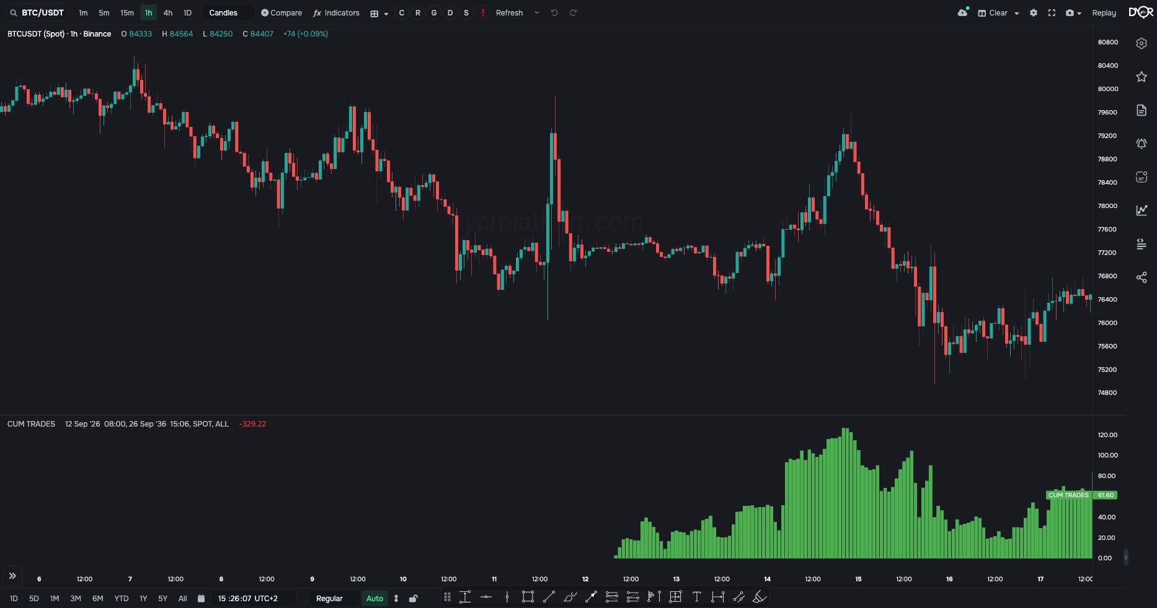This screenshot has width=1157, height=608.
Task: Toggle the D circle button
Action: [450, 13]
